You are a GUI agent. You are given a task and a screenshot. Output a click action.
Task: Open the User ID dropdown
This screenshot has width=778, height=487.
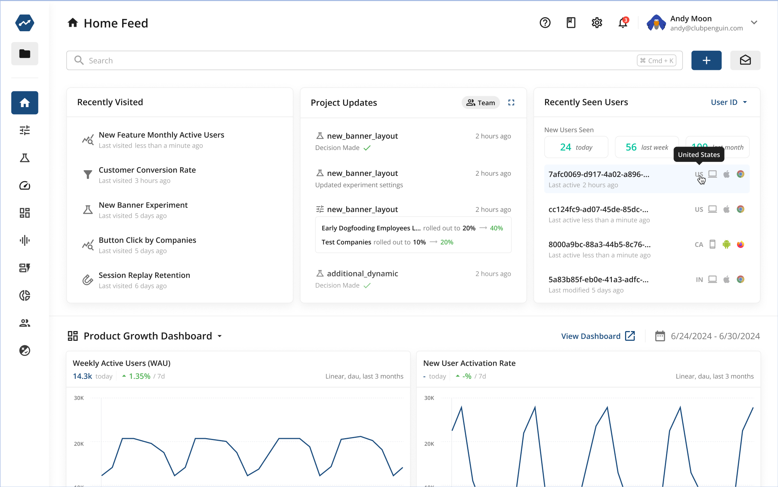(x=729, y=102)
